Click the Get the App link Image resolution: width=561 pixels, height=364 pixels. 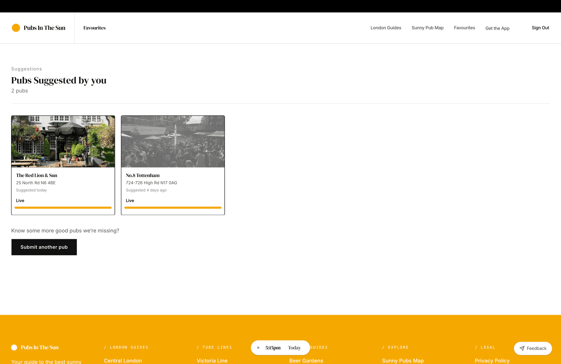[x=497, y=28]
